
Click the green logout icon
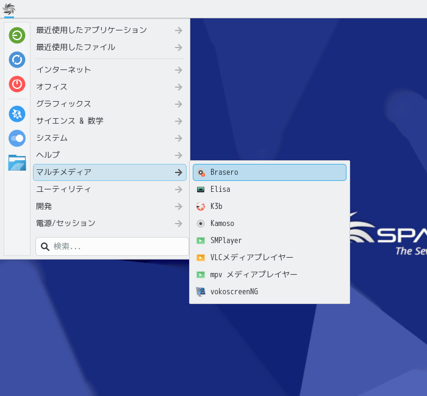(17, 35)
